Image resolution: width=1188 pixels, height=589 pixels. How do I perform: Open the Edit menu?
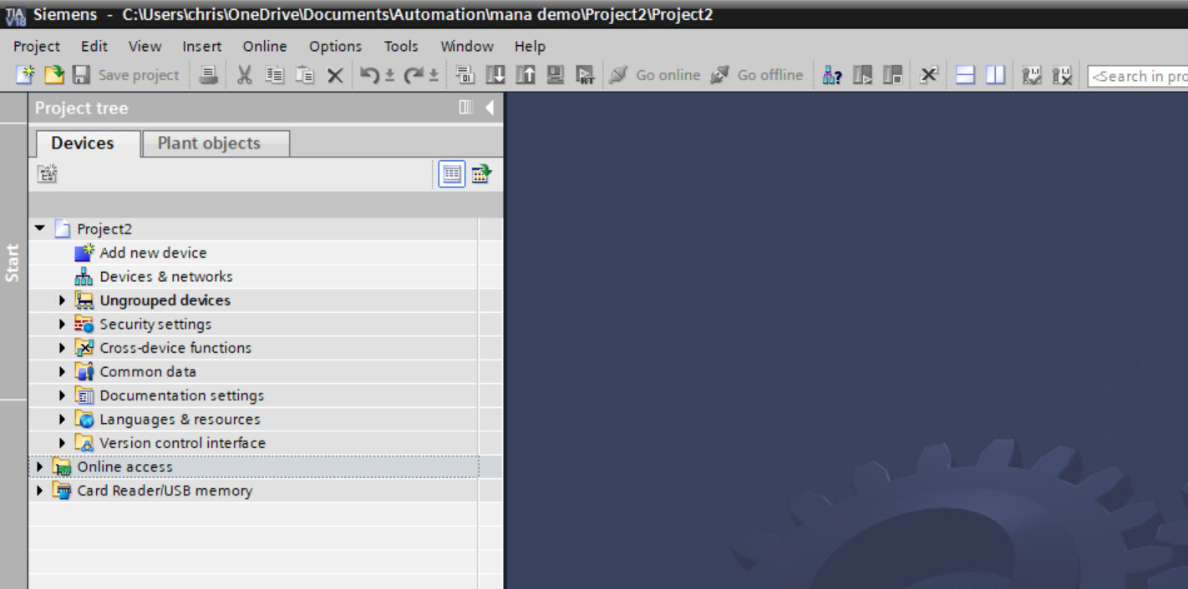click(x=94, y=46)
